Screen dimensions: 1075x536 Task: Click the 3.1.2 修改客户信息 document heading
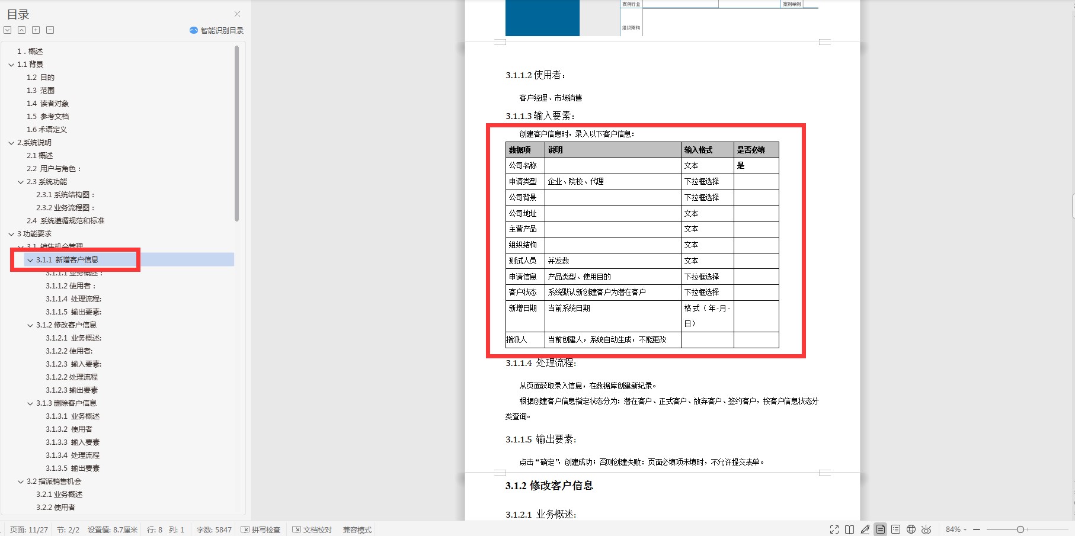click(x=549, y=486)
